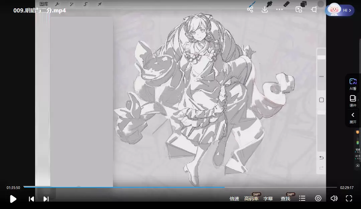Skip to the next video
This screenshot has width=361, height=209.
[46, 199]
